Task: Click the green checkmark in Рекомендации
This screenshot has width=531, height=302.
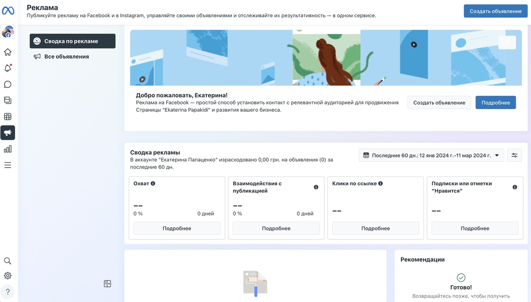Action: point(461,277)
